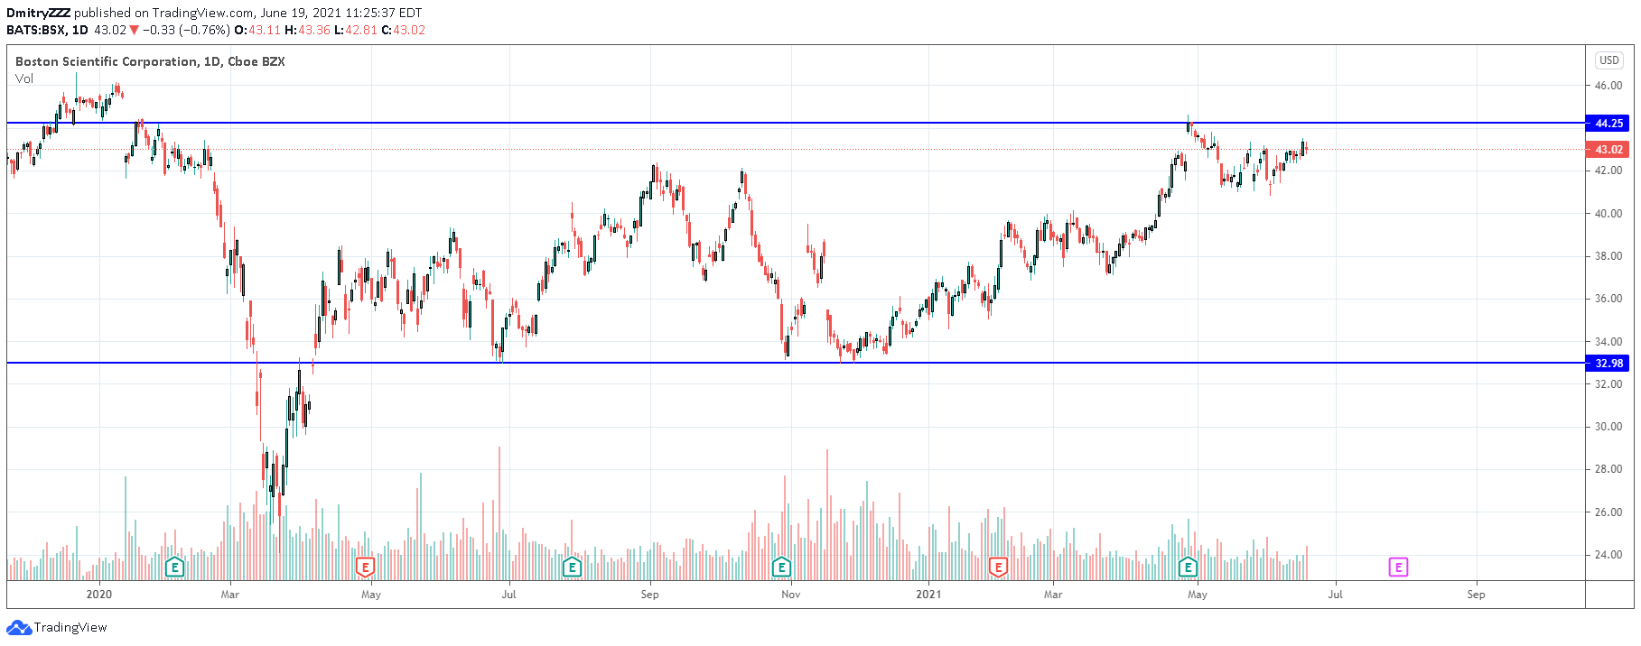The height and width of the screenshot is (646, 1641).
Task: Click the DmitryZZZ author name
Action: pyautogui.click(x=39, y=13)
